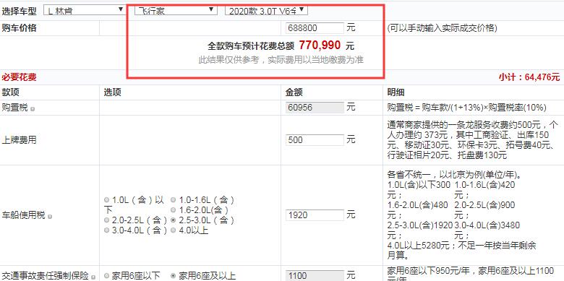Open the 2020款 3.0T V6 trim dropdown

(x=266, y=10)
